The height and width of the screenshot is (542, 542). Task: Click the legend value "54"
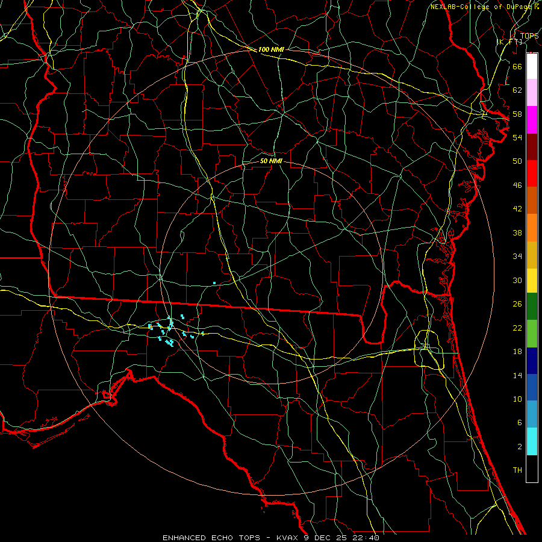point(517,137)
